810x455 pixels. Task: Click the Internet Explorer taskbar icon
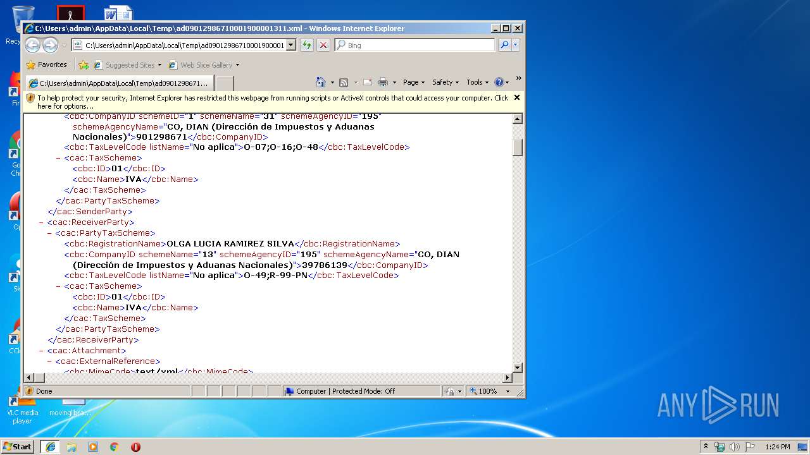tap(51, 446)
